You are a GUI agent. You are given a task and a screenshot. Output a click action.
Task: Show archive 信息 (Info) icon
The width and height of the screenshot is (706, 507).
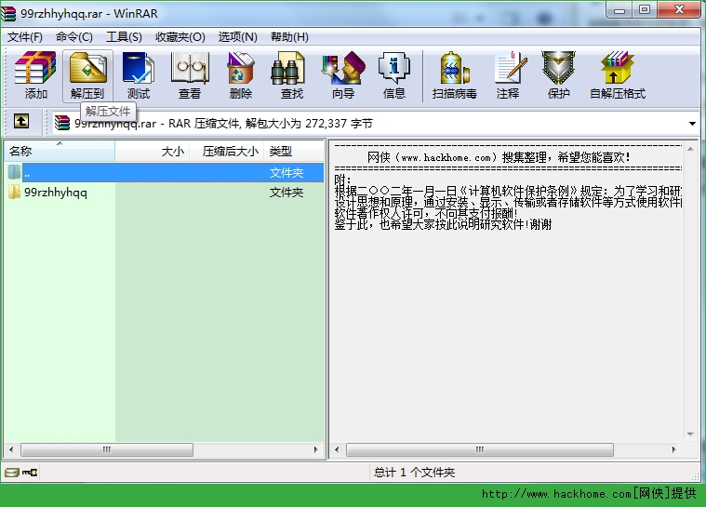[393, 75]
